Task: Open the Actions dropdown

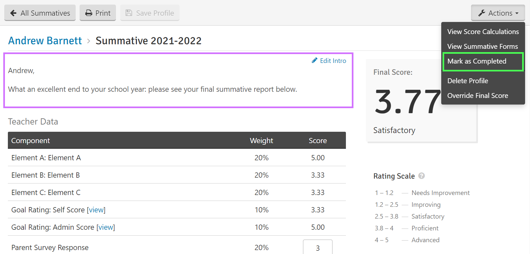Action: 498,13
